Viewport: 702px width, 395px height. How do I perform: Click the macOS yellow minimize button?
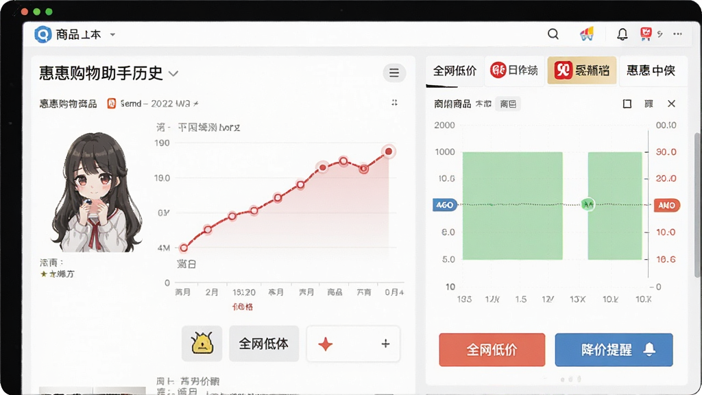tap(37, 12)
